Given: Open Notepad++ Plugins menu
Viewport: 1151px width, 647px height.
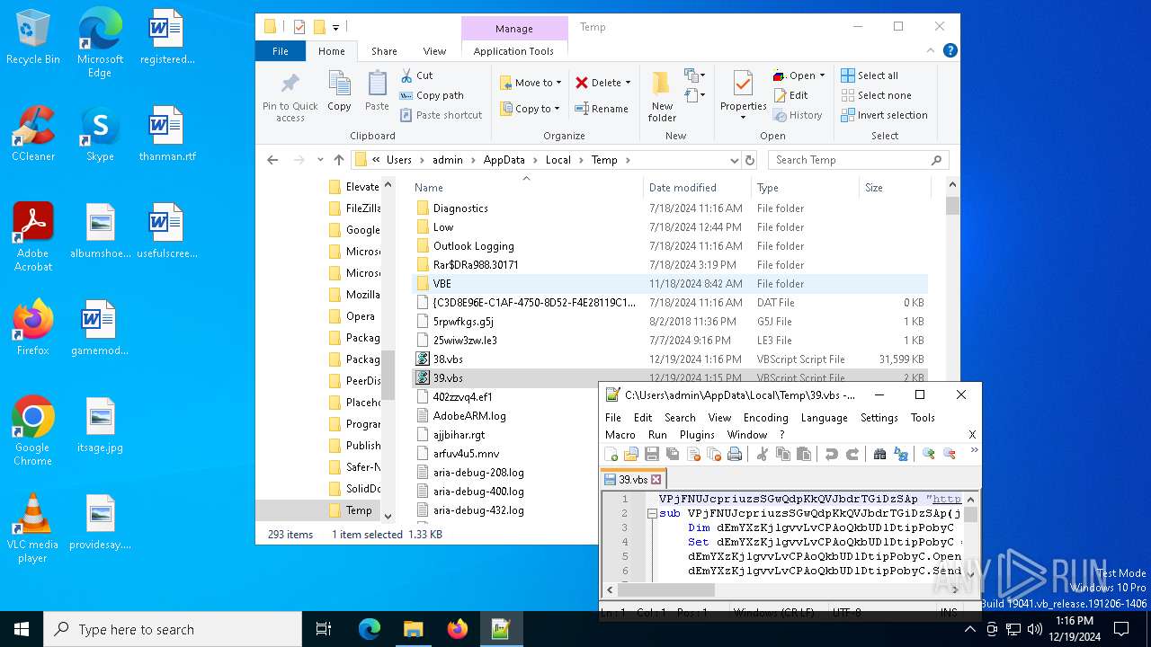Looking at the screenshot, I should pyautogui.click(x=697, y=435).
